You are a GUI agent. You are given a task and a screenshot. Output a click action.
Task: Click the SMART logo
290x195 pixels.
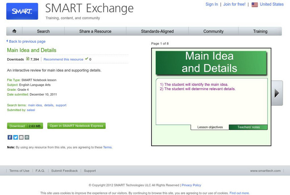22,11
